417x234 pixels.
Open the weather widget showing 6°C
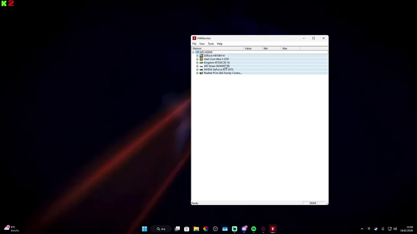(x=11, y=229)
